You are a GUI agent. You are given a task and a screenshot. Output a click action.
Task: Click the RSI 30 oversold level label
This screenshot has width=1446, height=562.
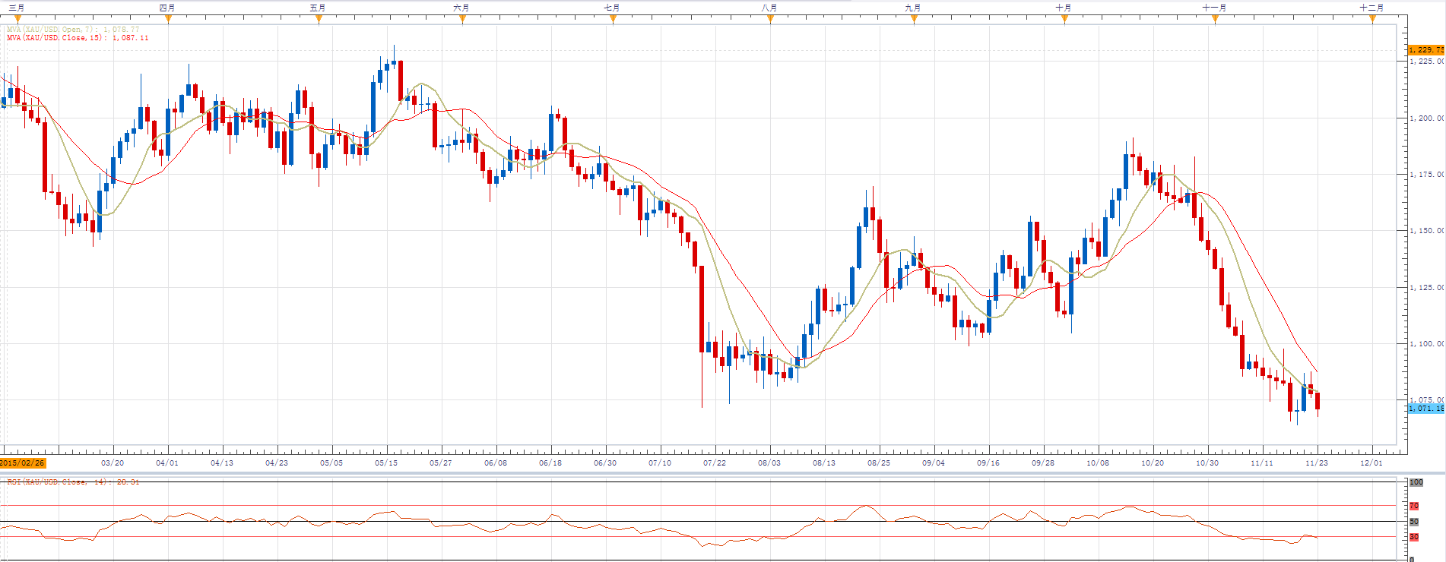[1414, 537]
